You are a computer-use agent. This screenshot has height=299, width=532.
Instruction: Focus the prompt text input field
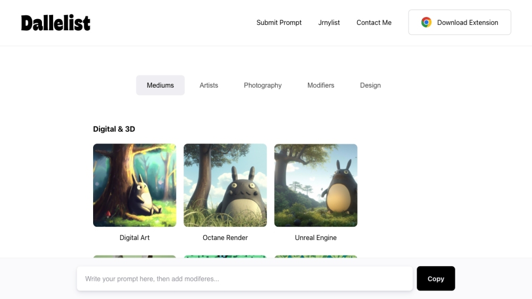click(x=245, y=279)
